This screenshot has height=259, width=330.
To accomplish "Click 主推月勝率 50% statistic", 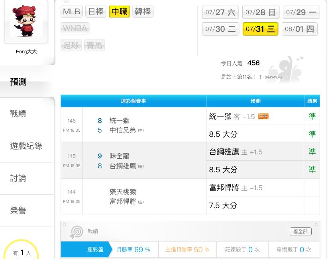I will click(187, 249).
